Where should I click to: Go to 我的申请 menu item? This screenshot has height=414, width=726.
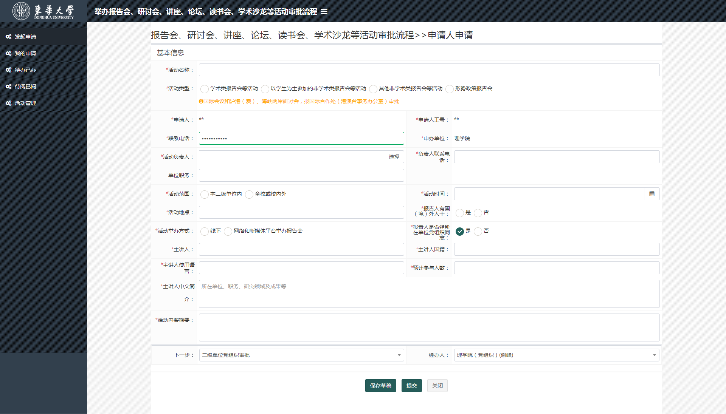coord(25,53)
